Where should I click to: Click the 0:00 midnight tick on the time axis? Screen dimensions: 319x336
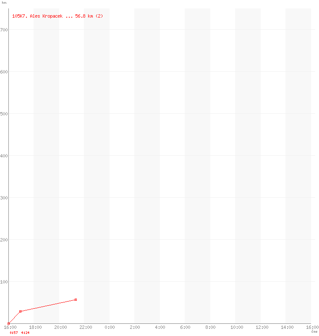[x=110, y=327]
